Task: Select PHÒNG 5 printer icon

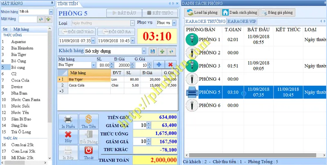Action: 192,92
